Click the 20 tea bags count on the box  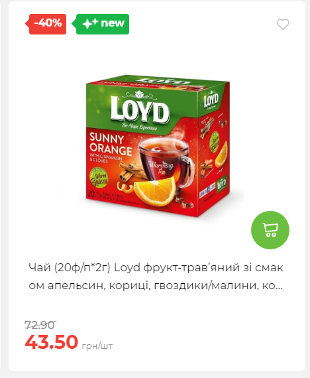click(x=91, y=194)
